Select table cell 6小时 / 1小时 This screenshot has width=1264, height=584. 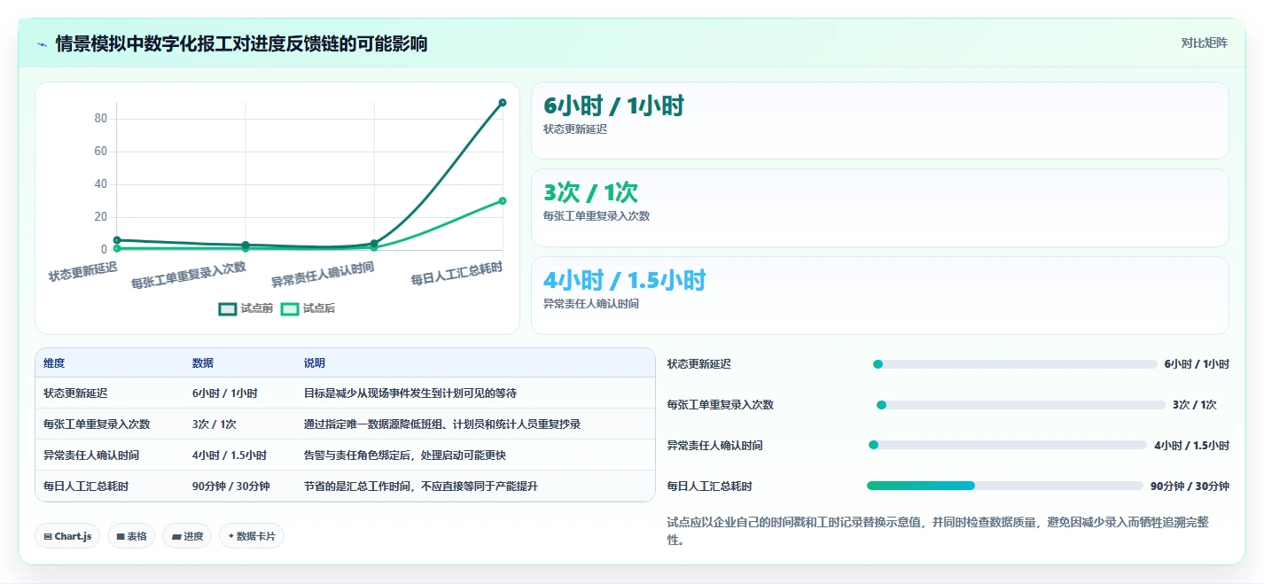click(224, 393)
